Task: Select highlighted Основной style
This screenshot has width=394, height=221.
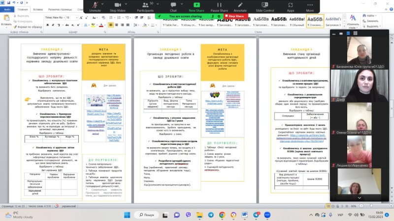Action: [x=315, y=21]
